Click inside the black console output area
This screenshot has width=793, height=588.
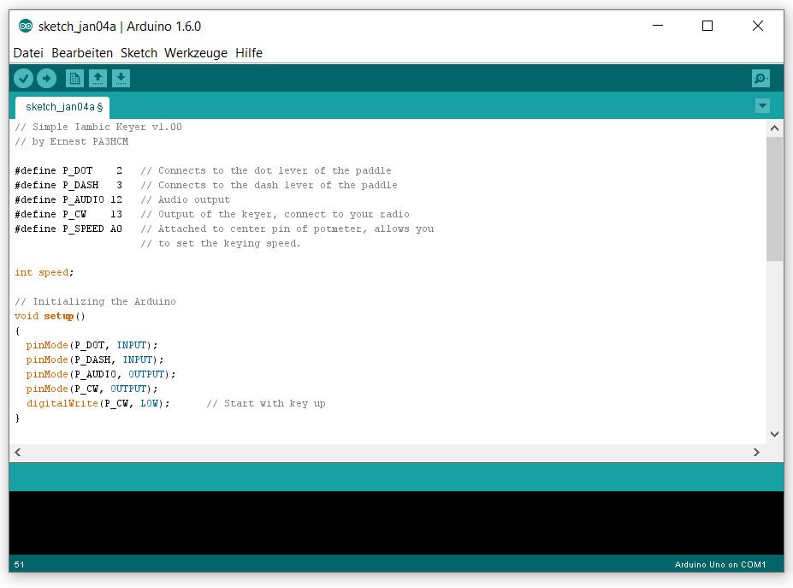pyautogui.click(x=397, y=523)
